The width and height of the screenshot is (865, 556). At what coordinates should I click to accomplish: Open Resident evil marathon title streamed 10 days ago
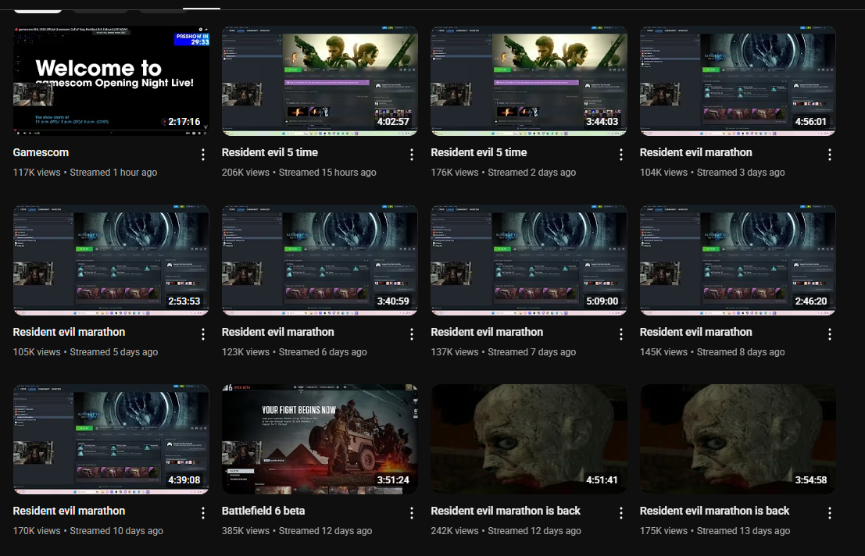(69, 511)
